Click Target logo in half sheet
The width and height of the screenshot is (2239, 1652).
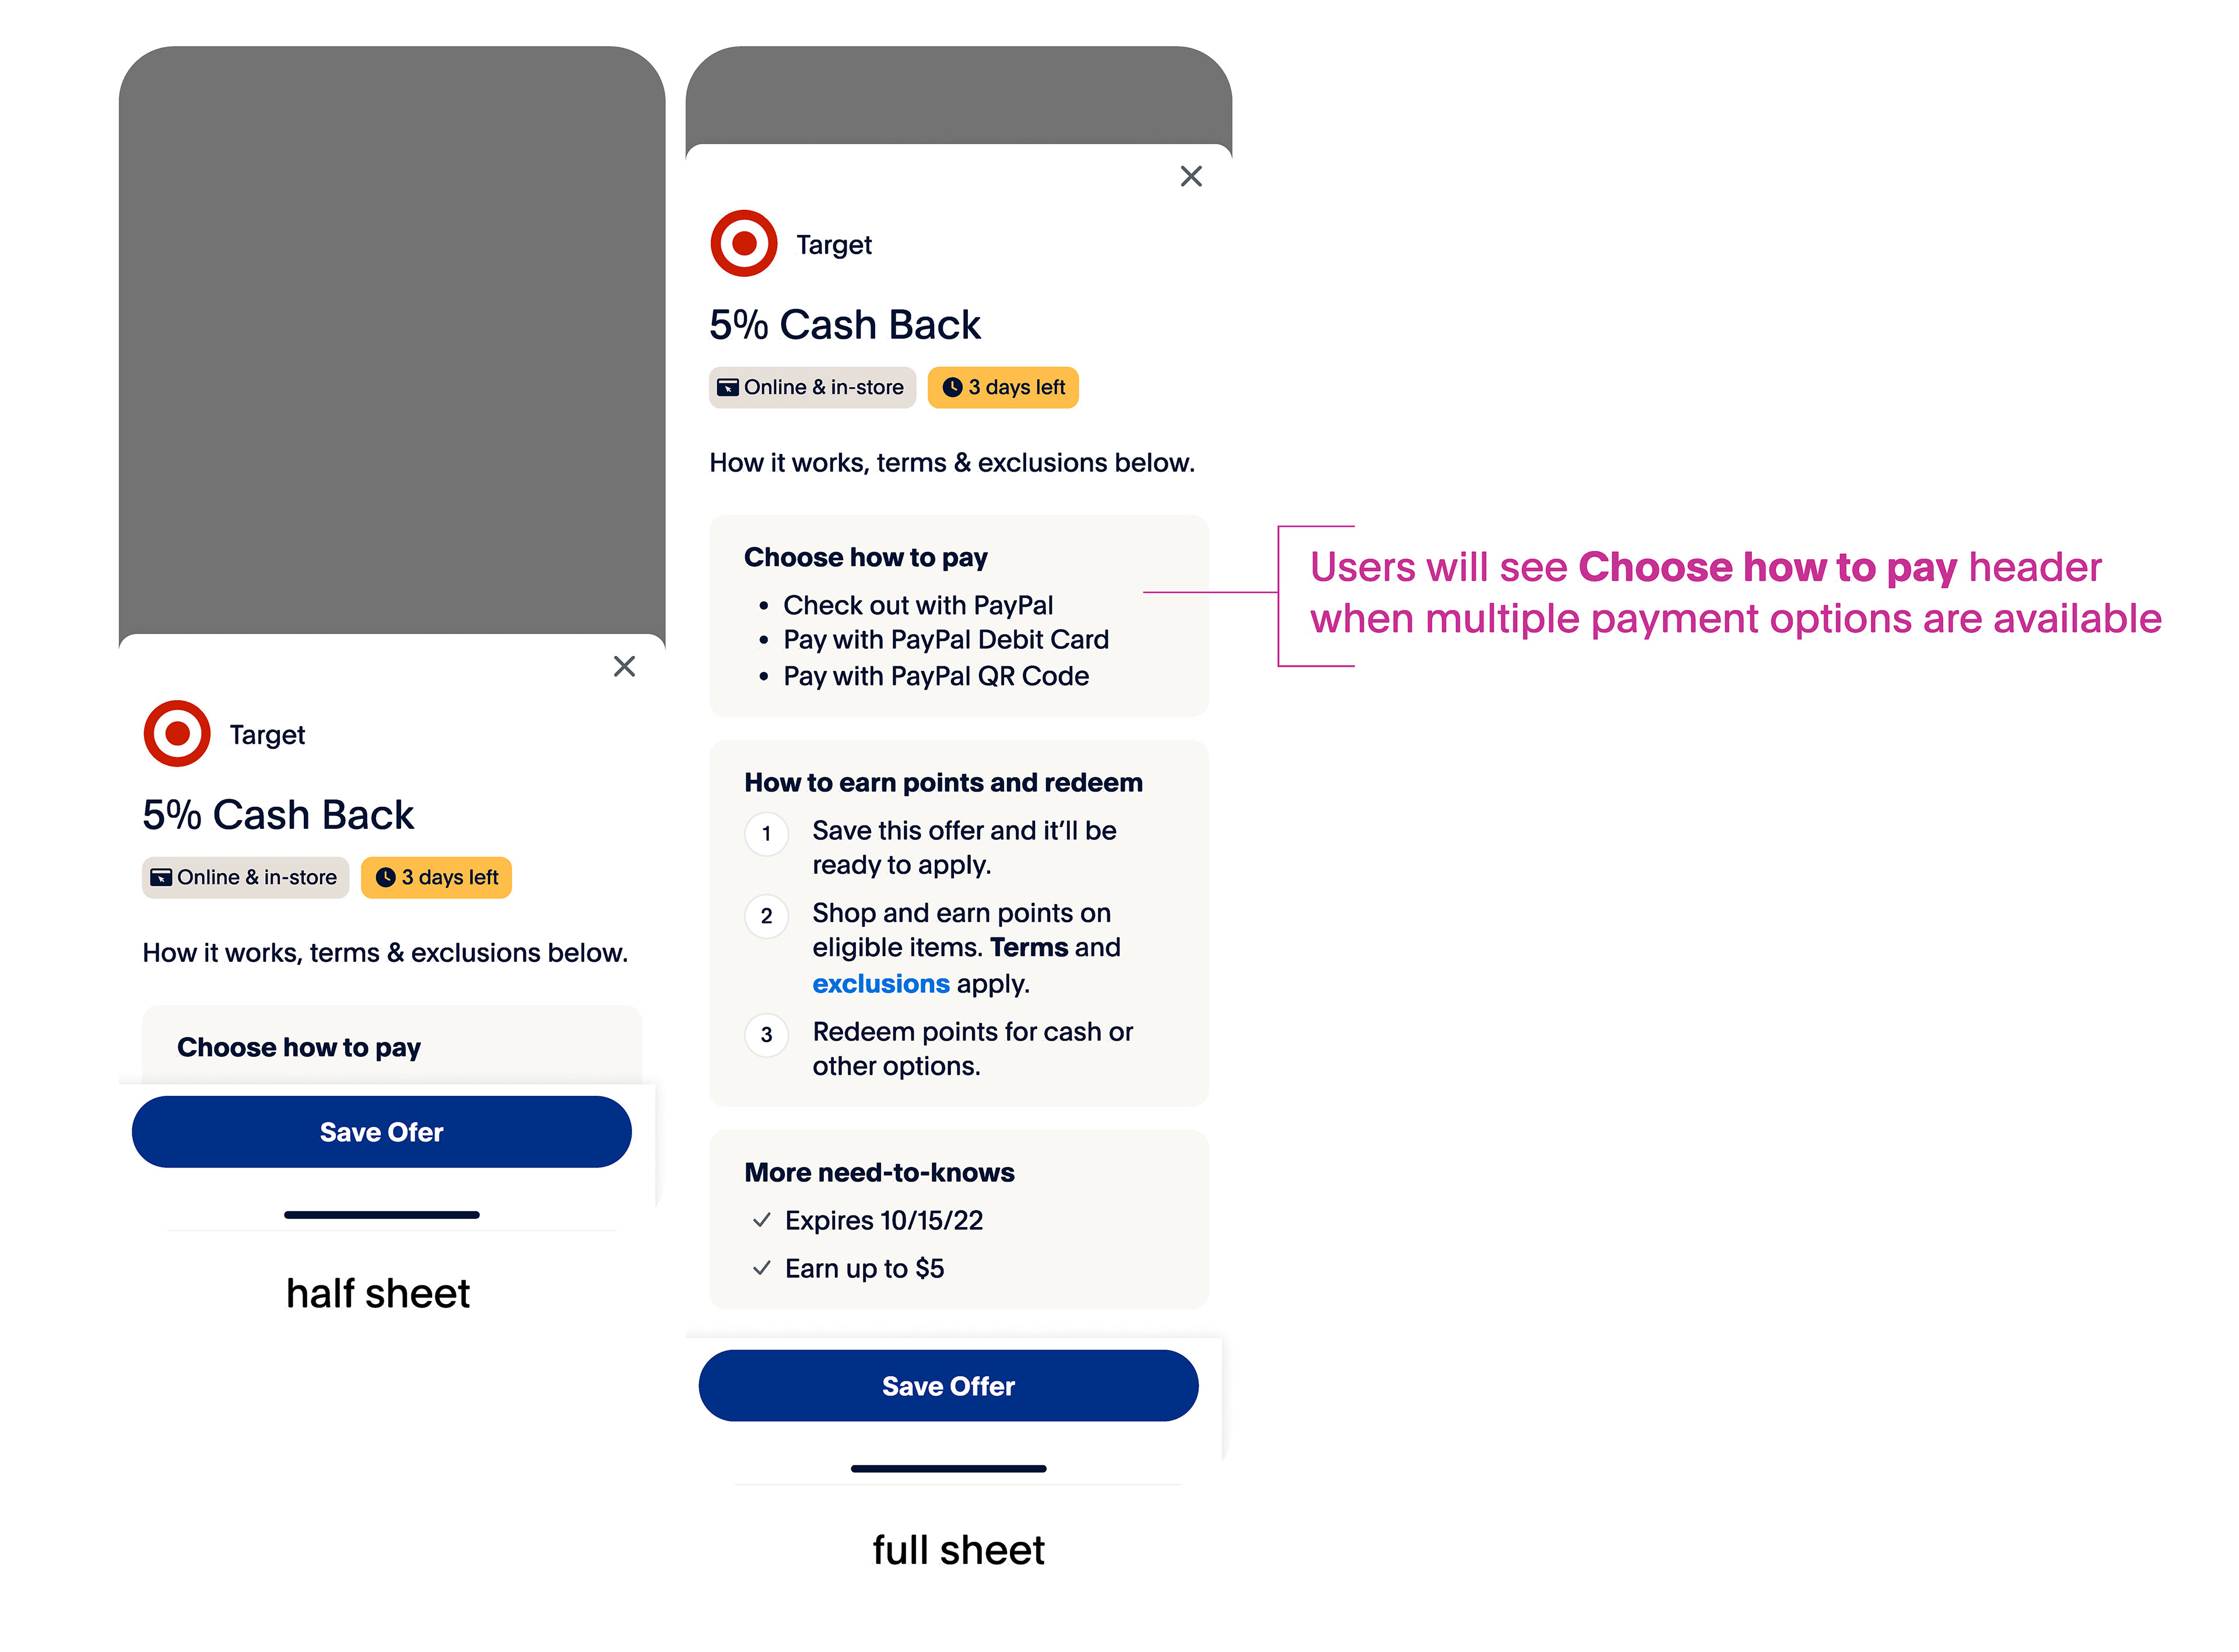pos(177,734)
